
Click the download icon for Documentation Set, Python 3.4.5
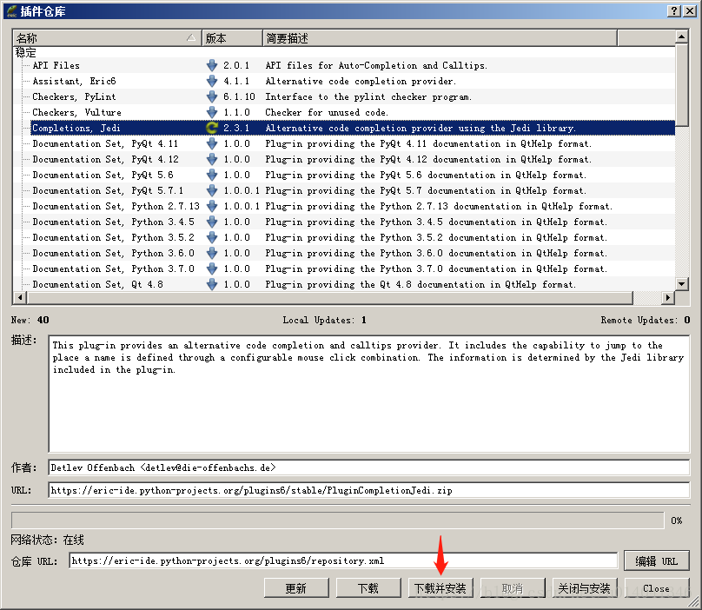click(212, 222)
